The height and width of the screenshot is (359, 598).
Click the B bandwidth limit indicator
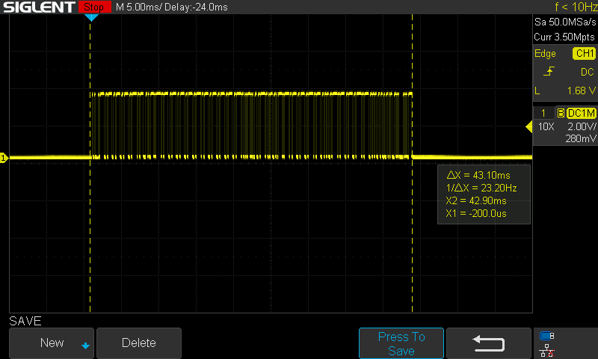point(561,113)
